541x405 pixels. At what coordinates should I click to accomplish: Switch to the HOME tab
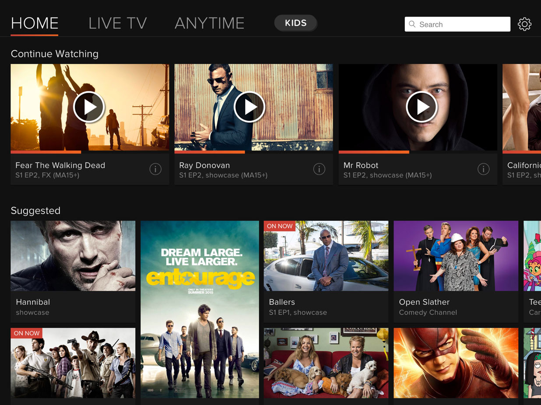pos(35,23)
